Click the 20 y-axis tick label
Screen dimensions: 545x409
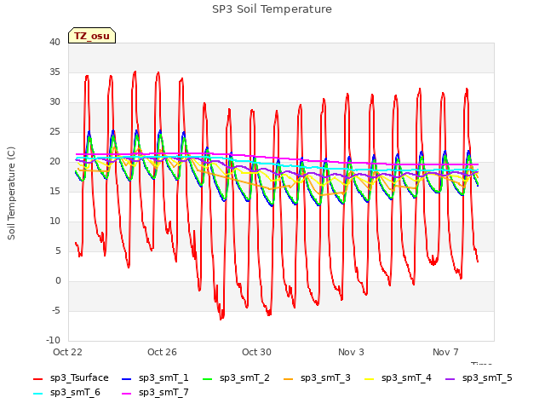coord(54,161)
